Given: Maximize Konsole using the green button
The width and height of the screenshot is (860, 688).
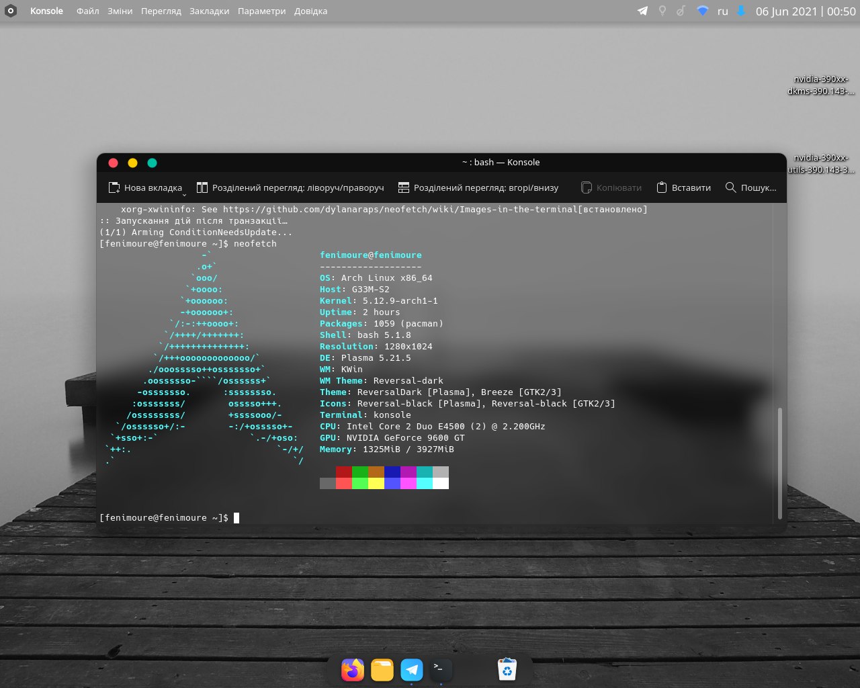Looking at the screenshot, I should [152, 163].
